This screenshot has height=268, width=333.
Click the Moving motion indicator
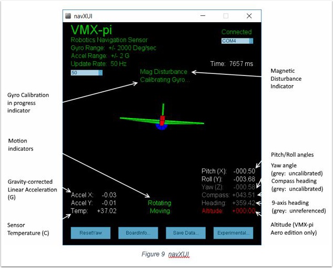point(159,211)
